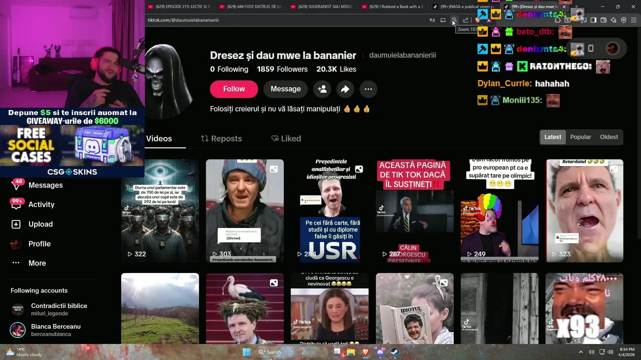Click the Following count text

pos(229,69)
